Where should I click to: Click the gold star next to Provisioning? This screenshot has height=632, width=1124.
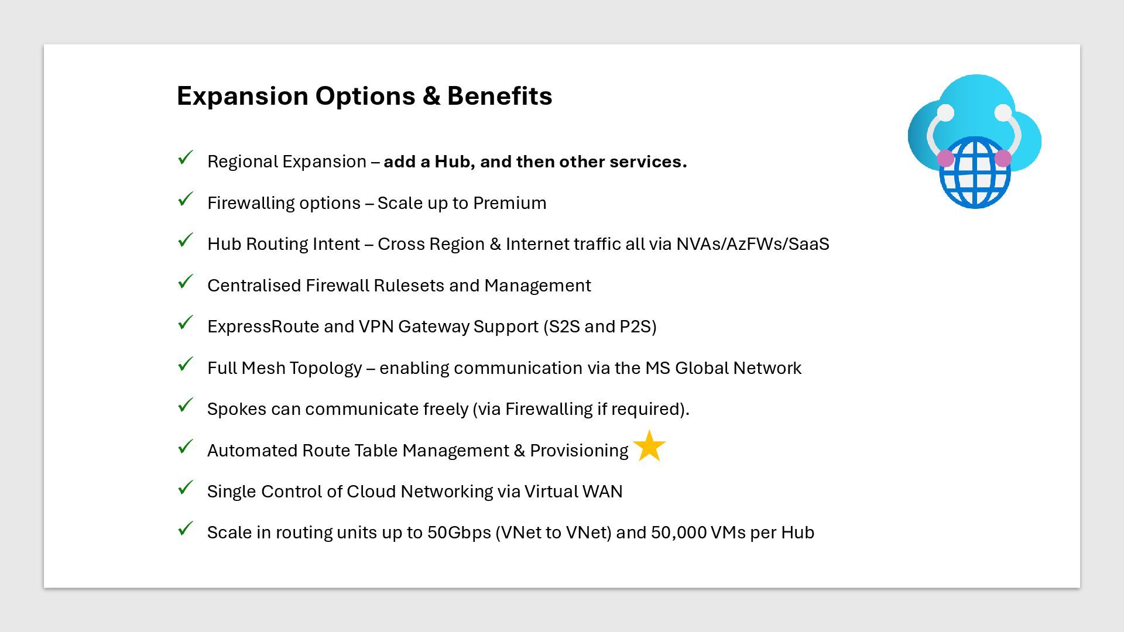point(649,446)
